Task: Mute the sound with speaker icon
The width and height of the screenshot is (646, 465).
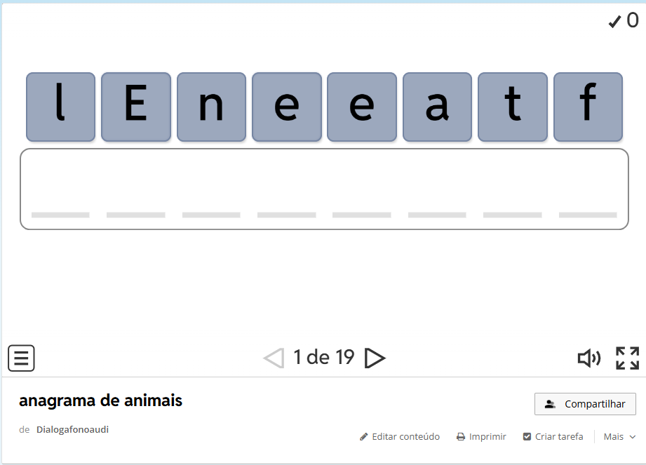Action: coord(588,358)
